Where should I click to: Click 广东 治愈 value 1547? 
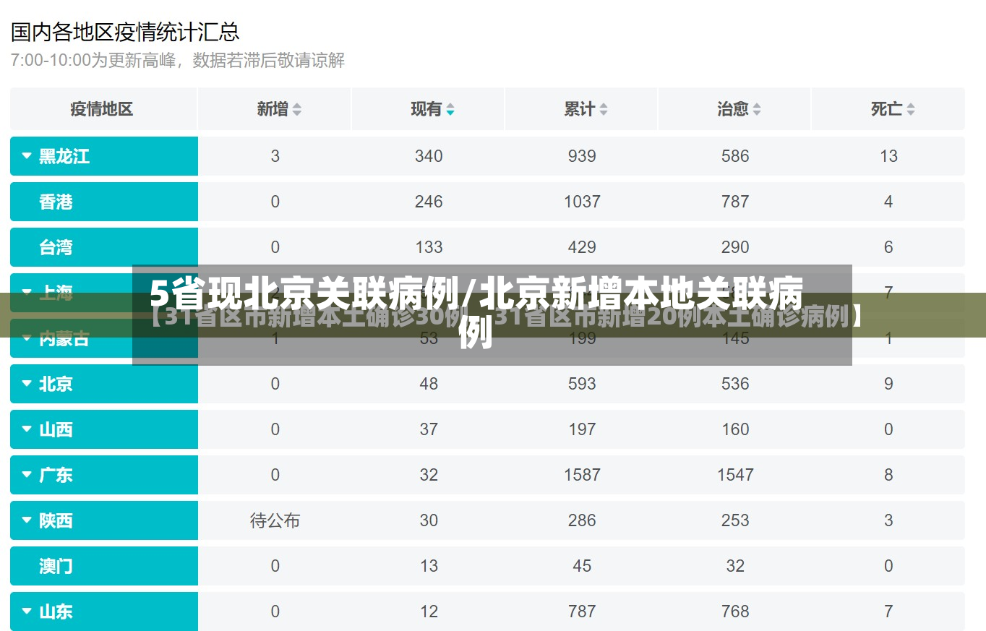point(735,475)
